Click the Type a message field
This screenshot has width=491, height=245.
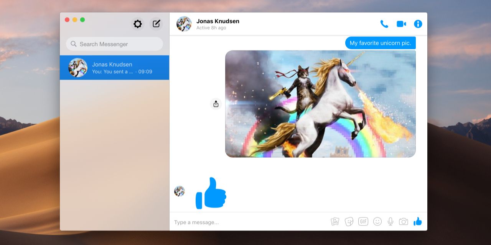tap(249, 222)
